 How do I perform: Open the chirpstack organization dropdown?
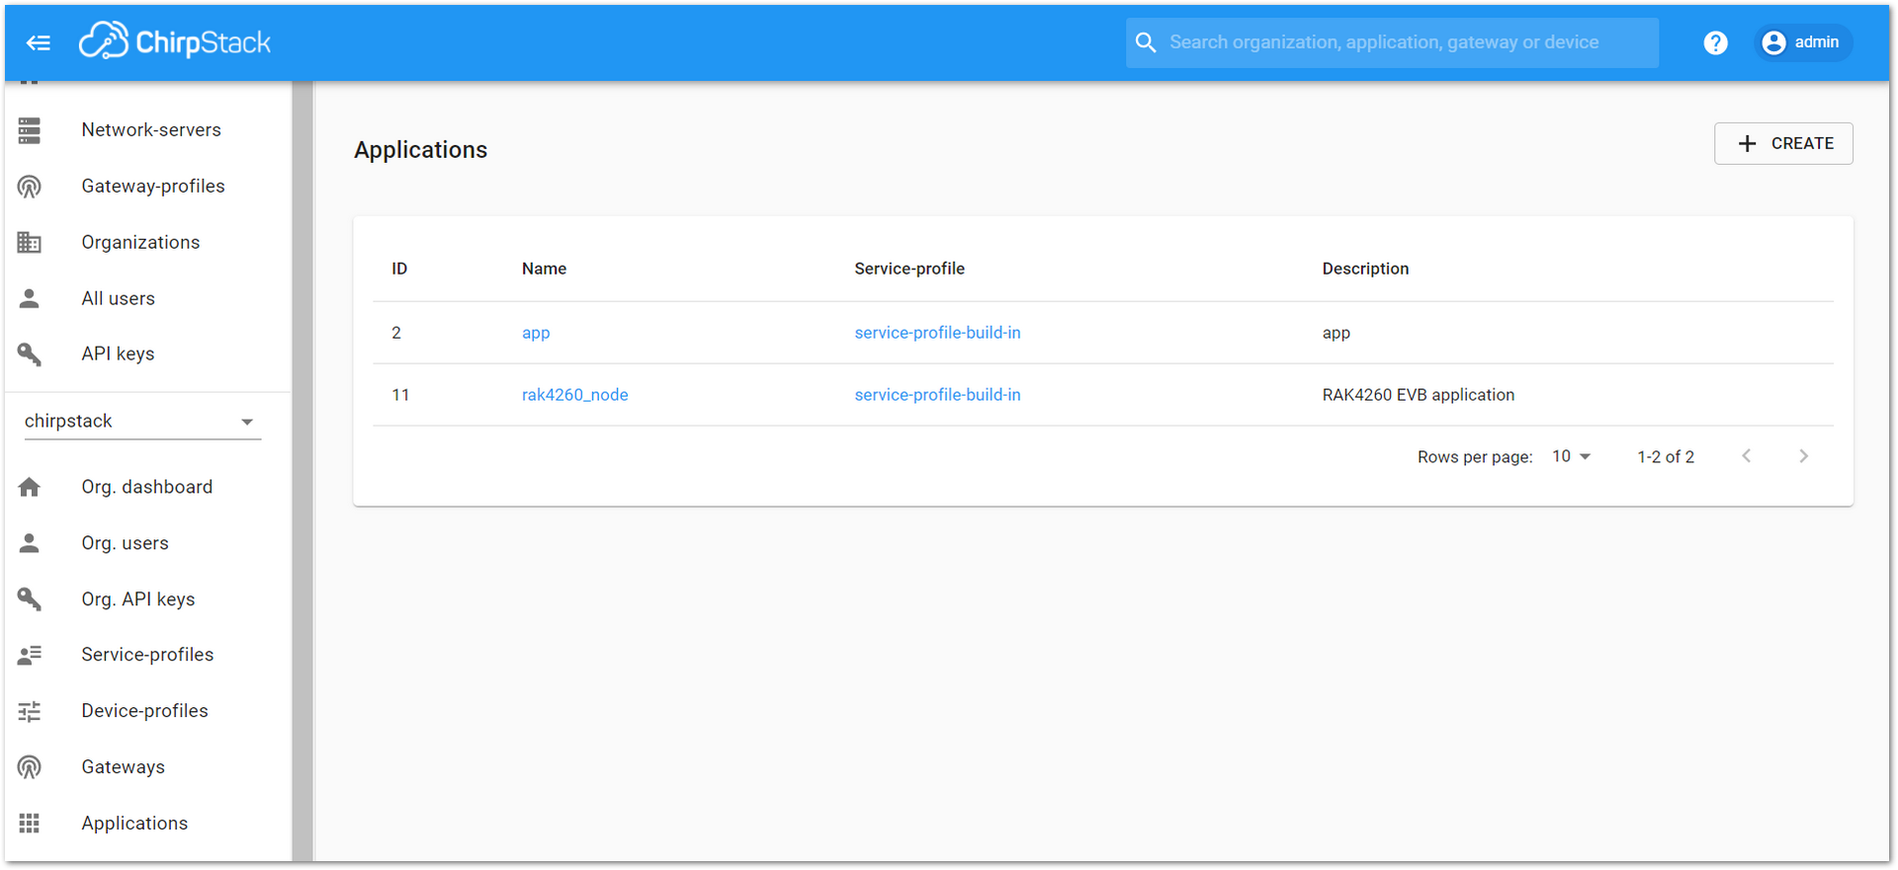click(142, 422)
